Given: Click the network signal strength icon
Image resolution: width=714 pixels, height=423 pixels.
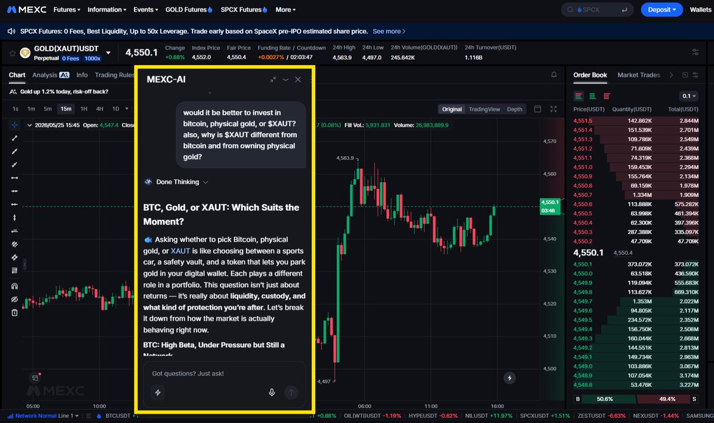Looking at the screenshot, I should click(x=11, y=416).
